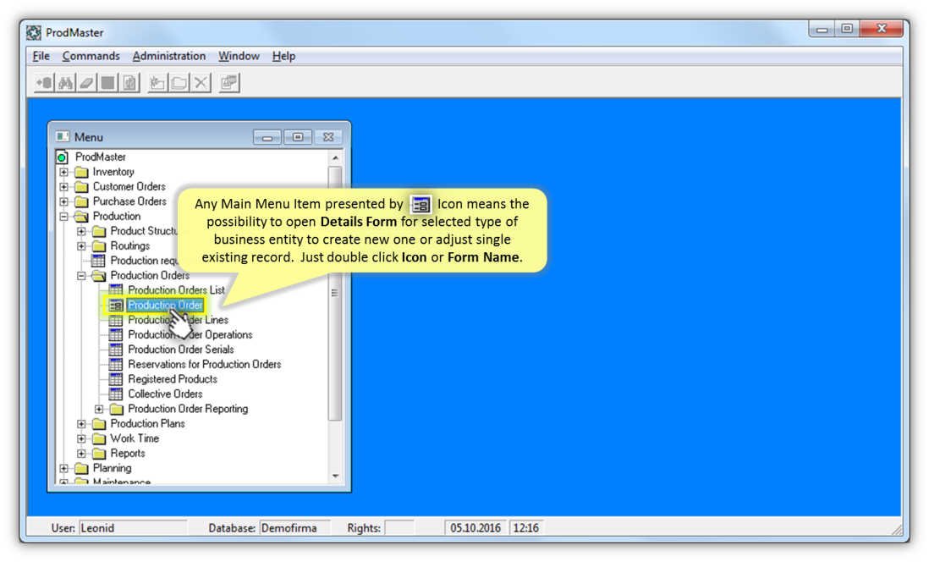Viewport: 929px width, 562px height.
Task: Click the Reports folder icon
Action: click(99, 454)
